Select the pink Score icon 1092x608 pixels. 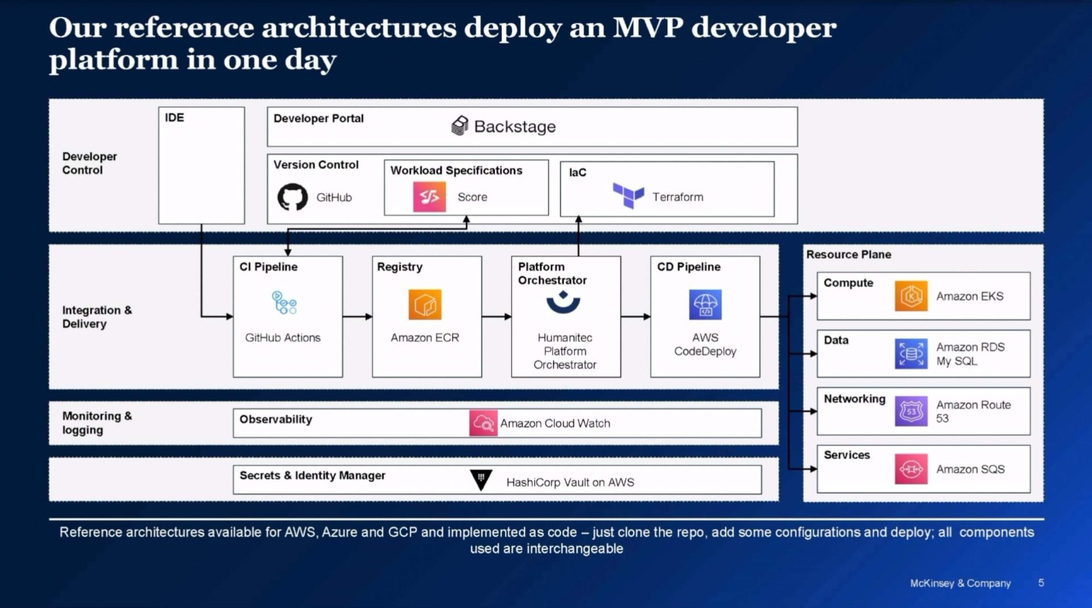[429, 197]
